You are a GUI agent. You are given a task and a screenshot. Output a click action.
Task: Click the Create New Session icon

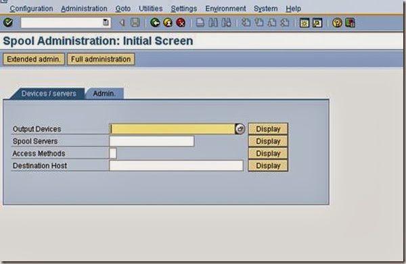point(304,23)
